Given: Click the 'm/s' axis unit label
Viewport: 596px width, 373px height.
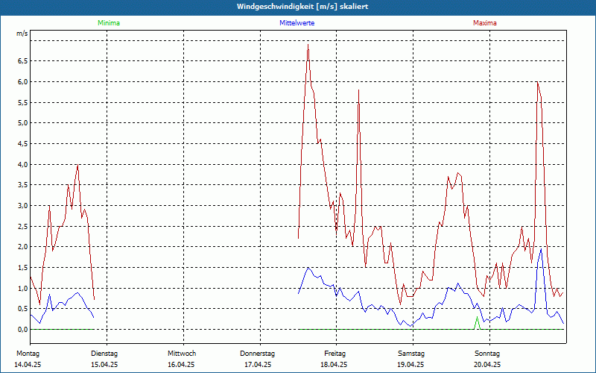Looking at the screenshot, I should click(x=22, y=34).
